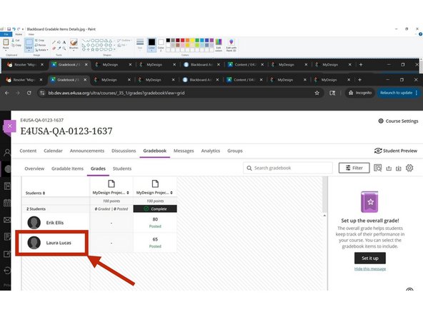The height and width of the screenshot is (317, 423).
Task: Open the Content course tab
Action: click(x=28, y=151)
